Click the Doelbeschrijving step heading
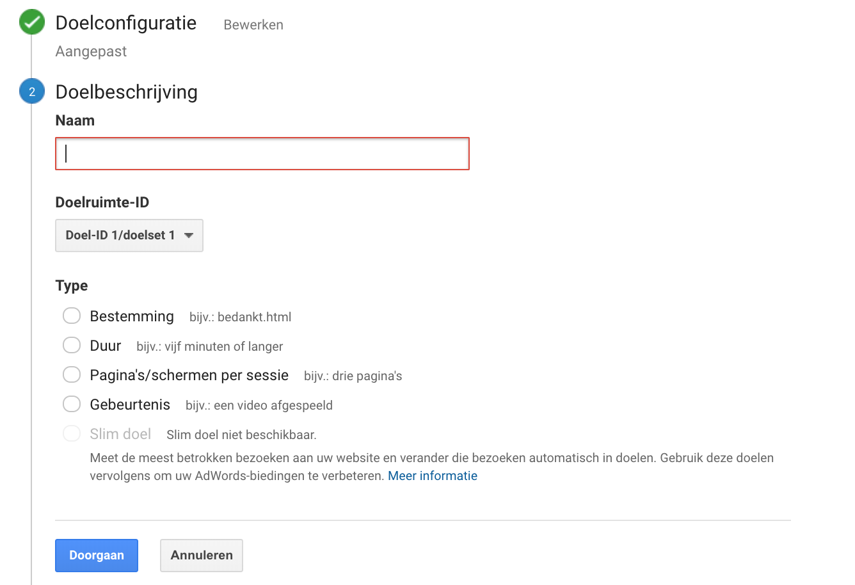This screenshot has width=855, height=585. point(127,92)
